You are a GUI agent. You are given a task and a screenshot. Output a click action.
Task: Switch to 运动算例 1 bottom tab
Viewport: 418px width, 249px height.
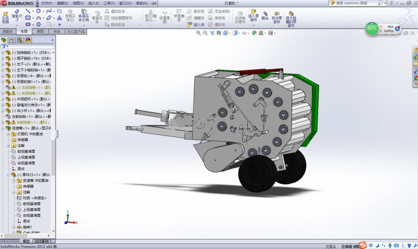click(43, 241)
